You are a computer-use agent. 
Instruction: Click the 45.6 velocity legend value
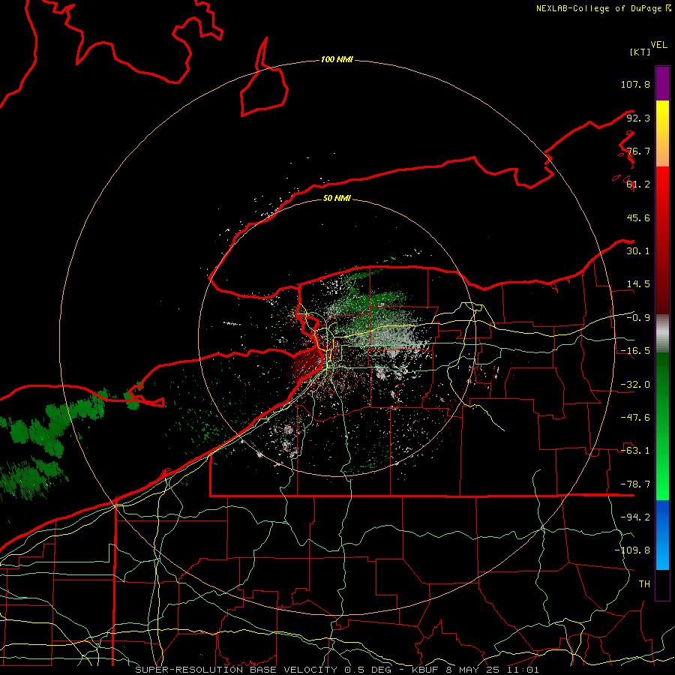(x=638, y=217)
